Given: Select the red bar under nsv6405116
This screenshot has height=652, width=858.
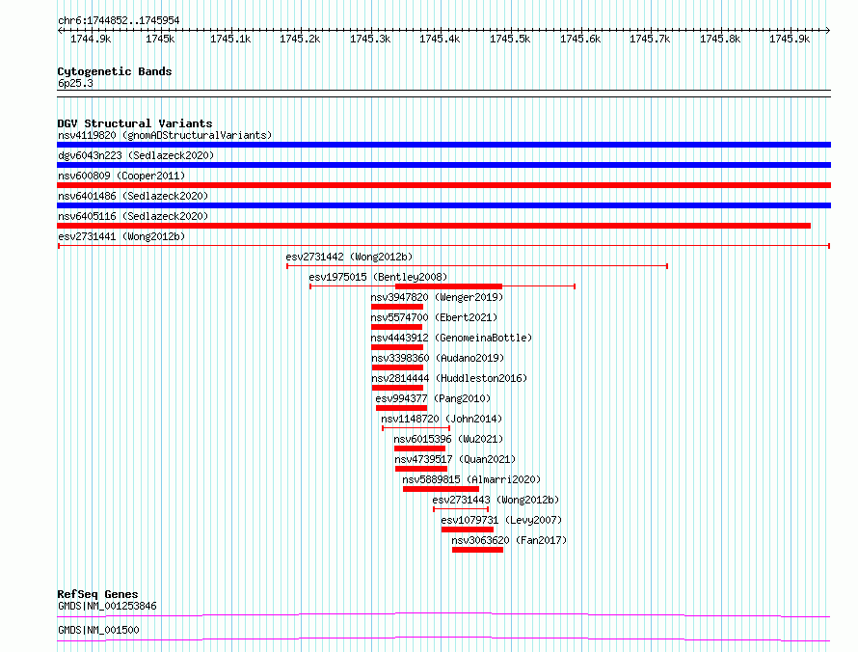Looking at the screenshot, I should (x=434, y=226).
